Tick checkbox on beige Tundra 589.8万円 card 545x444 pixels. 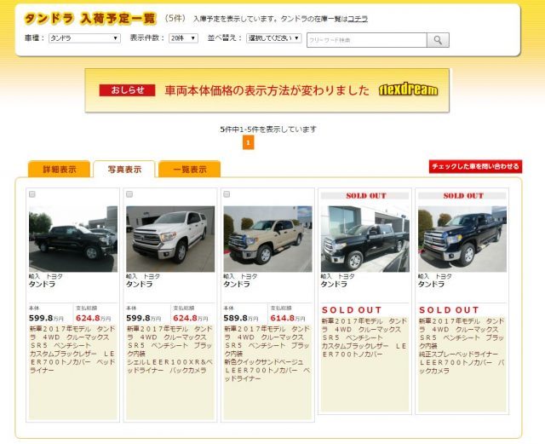tap(227, 194)
